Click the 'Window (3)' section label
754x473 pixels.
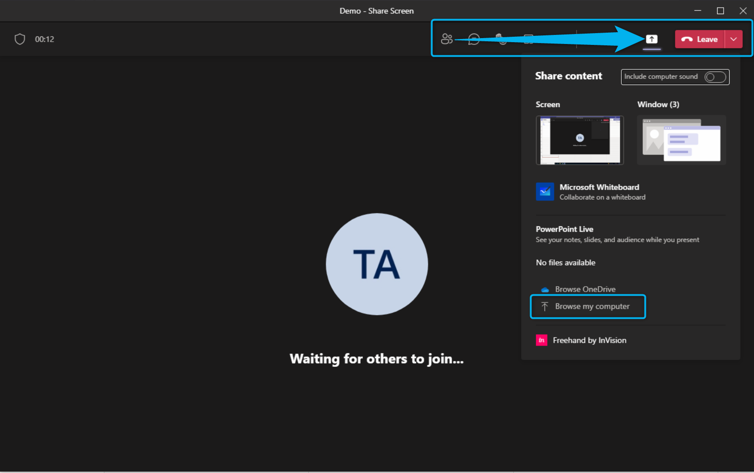pyautogui.click(x=658, y=104)
